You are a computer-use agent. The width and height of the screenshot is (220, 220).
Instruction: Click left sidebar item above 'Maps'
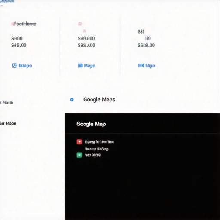(x=6, y=103)
